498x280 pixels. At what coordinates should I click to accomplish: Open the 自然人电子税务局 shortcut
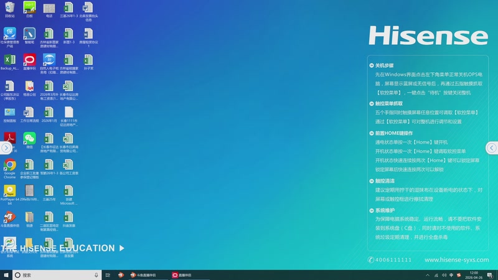(49, 64)
